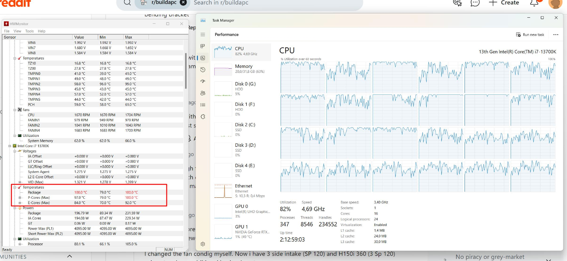Click the handles count 234552
The image size is (567, 261).
328,224
